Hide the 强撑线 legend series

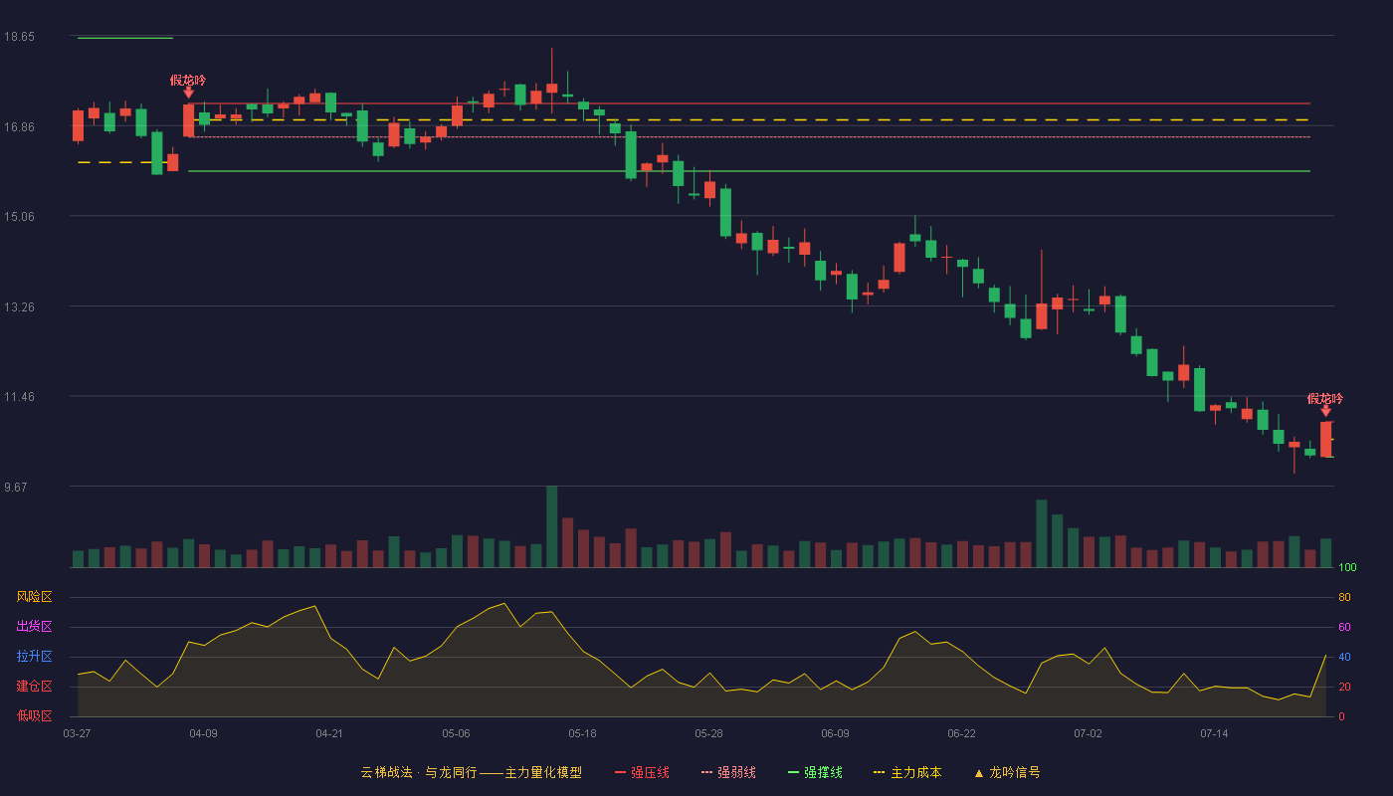pos(815,772)
